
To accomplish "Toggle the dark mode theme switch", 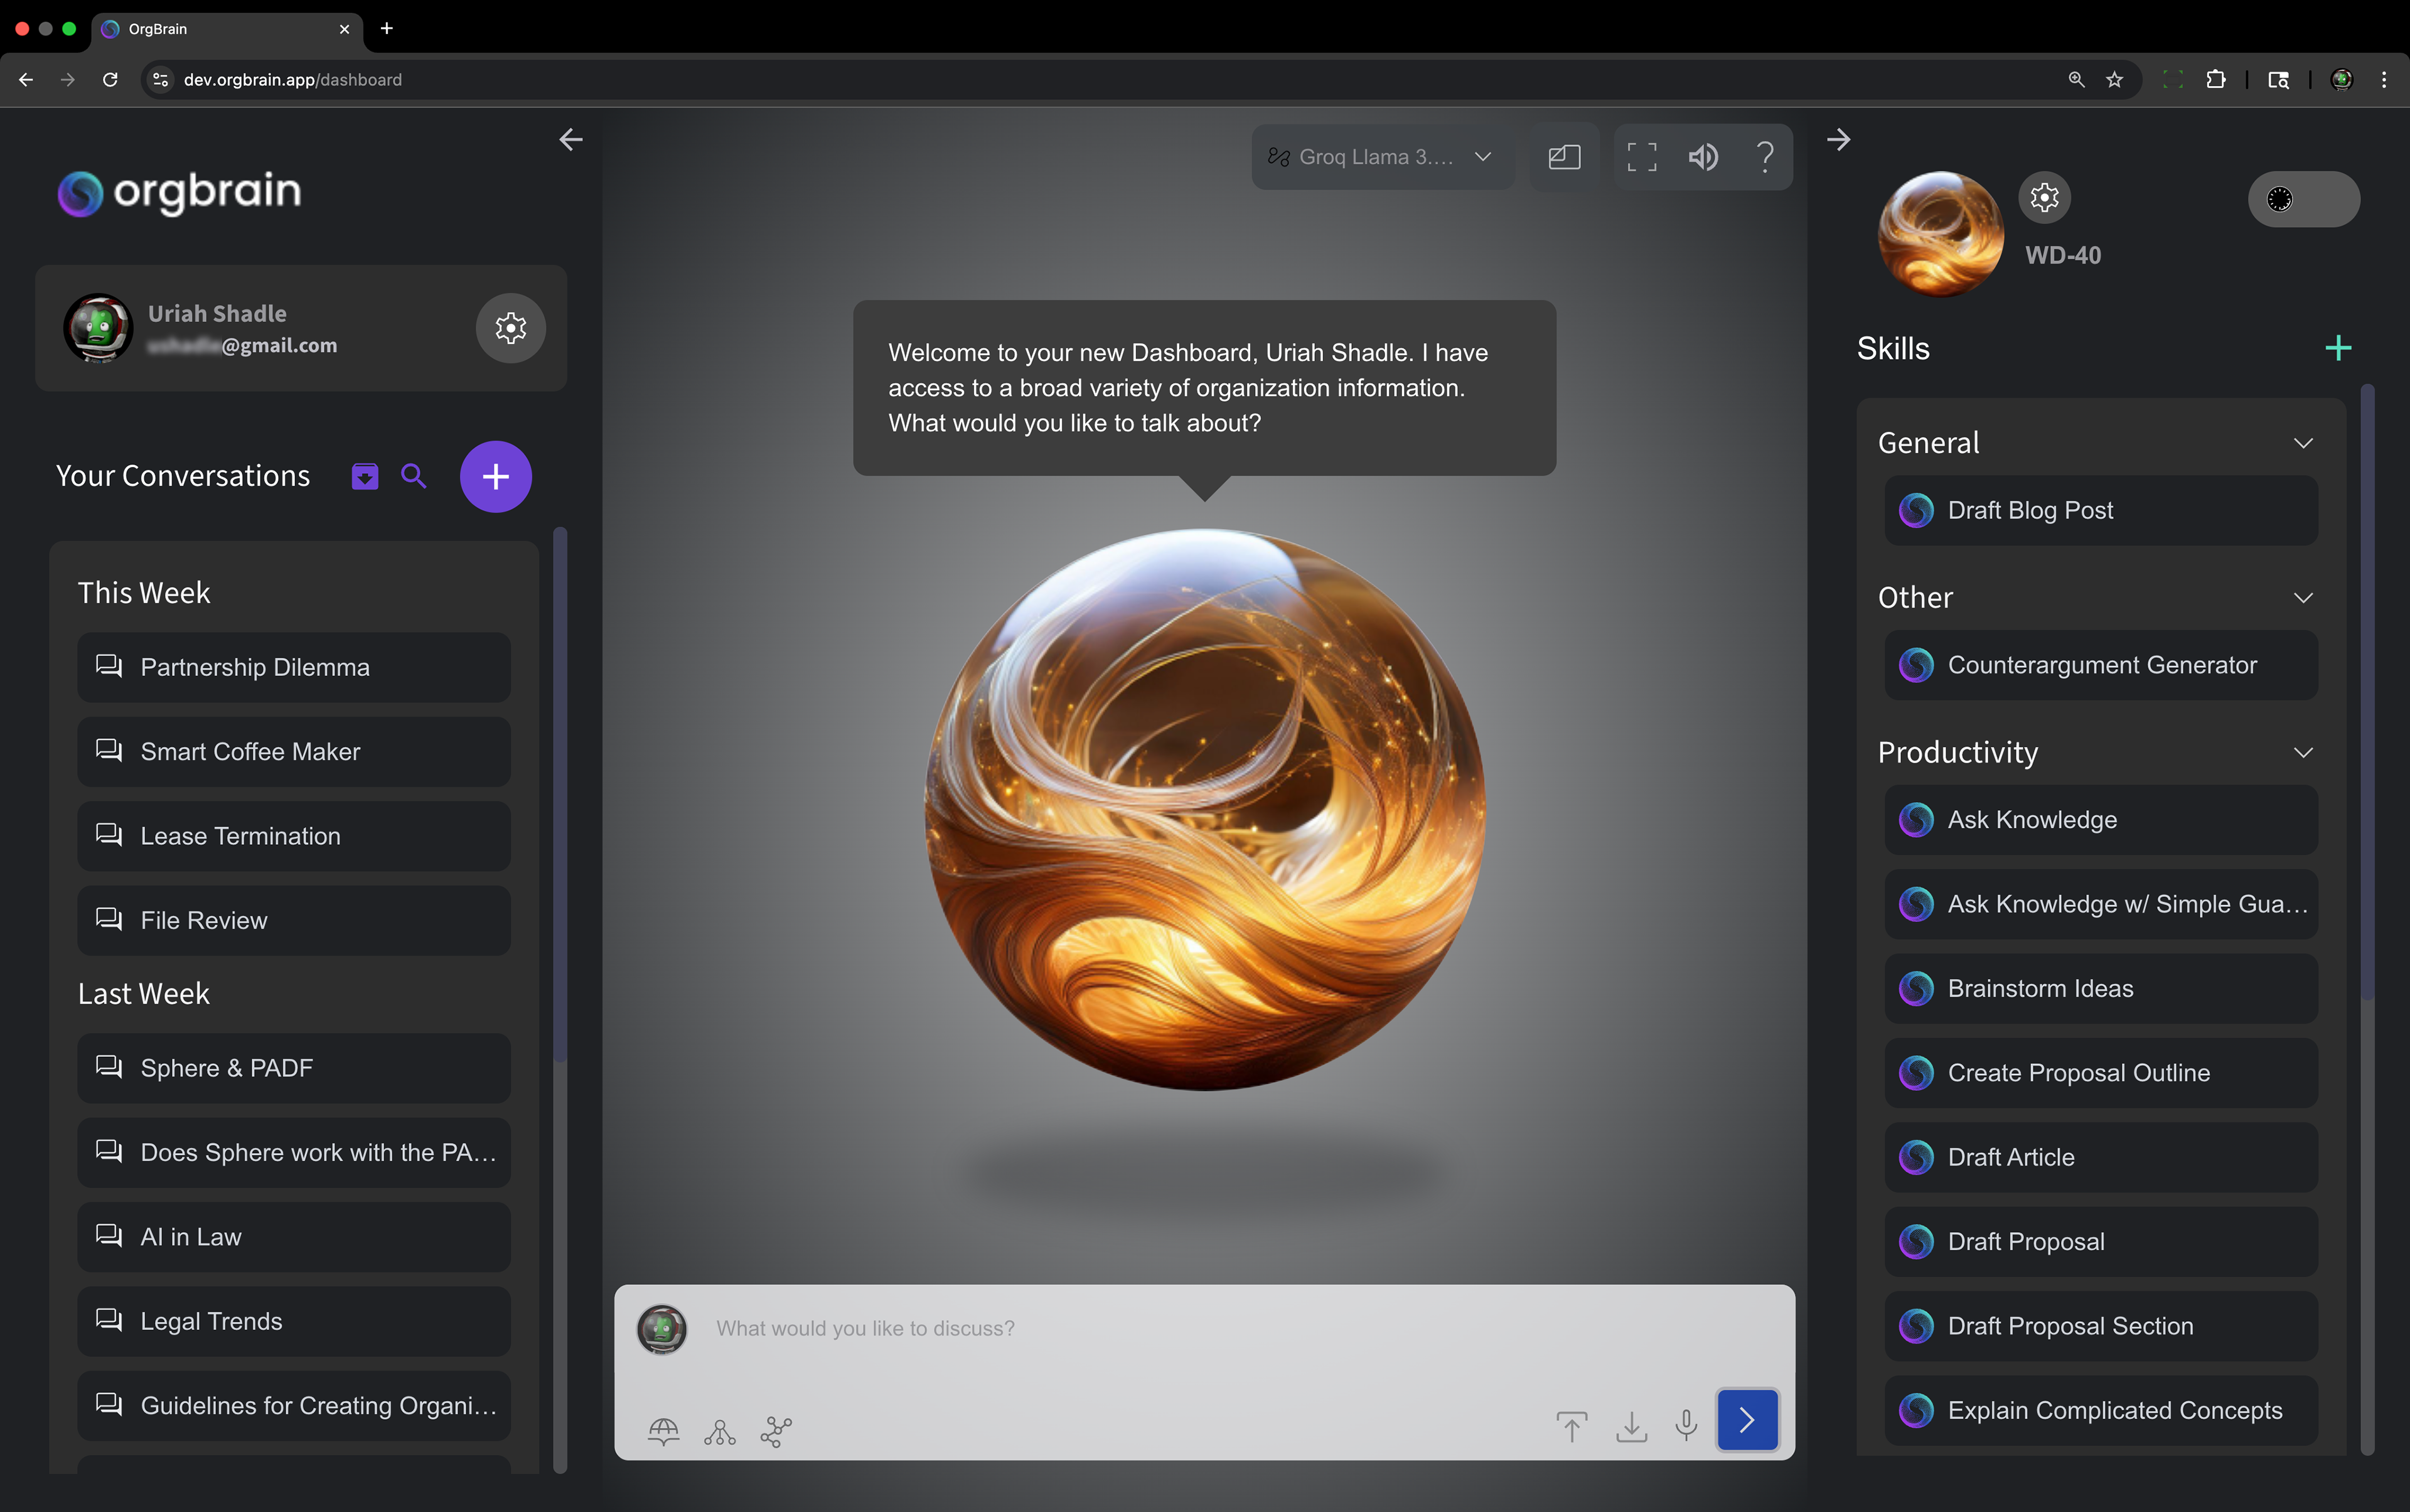I will pos(2303,199).
